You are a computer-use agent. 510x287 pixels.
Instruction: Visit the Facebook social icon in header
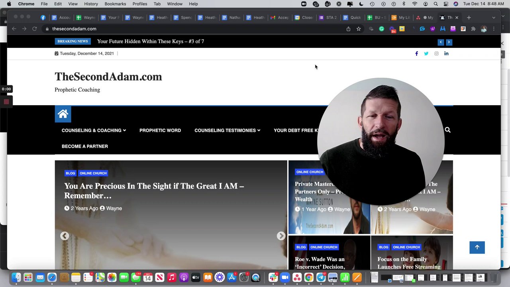coord(416,53)
